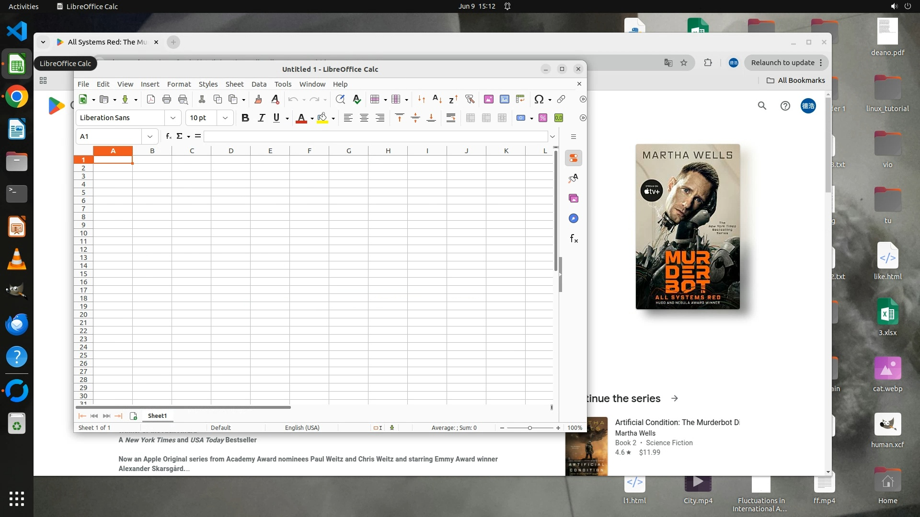Open the Function Wizard next to Name Box
Image resolution: width=920 pixels, height=517 pixels.
click(x=169, y=136)
